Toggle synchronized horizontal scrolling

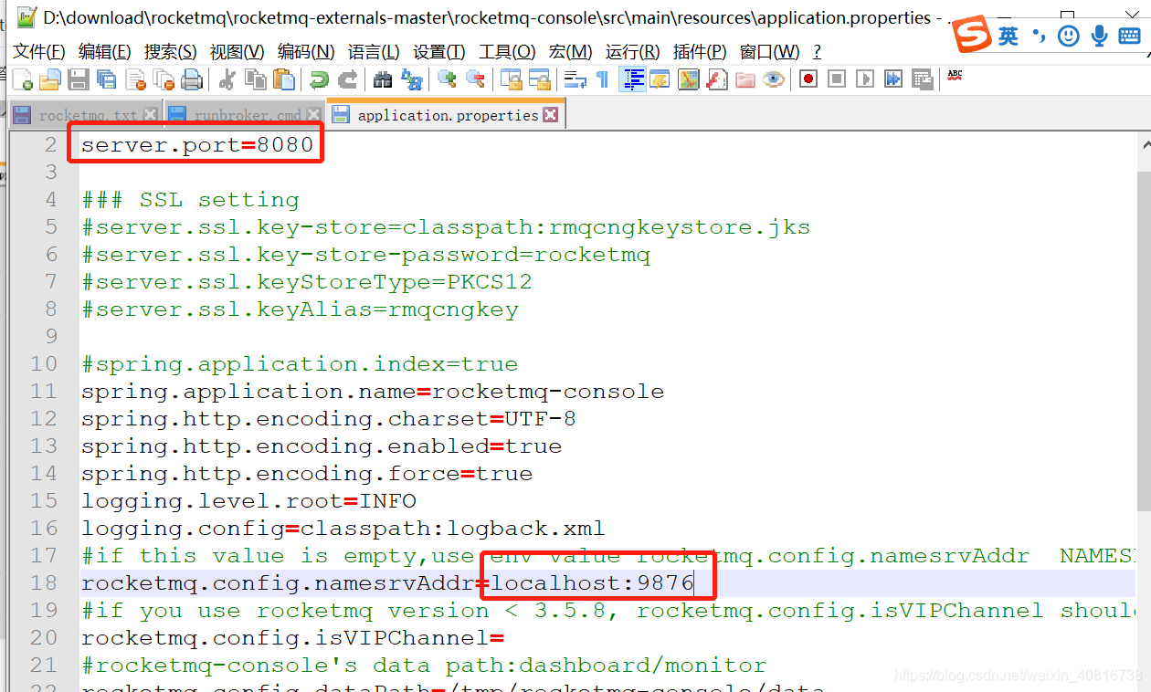540,79
